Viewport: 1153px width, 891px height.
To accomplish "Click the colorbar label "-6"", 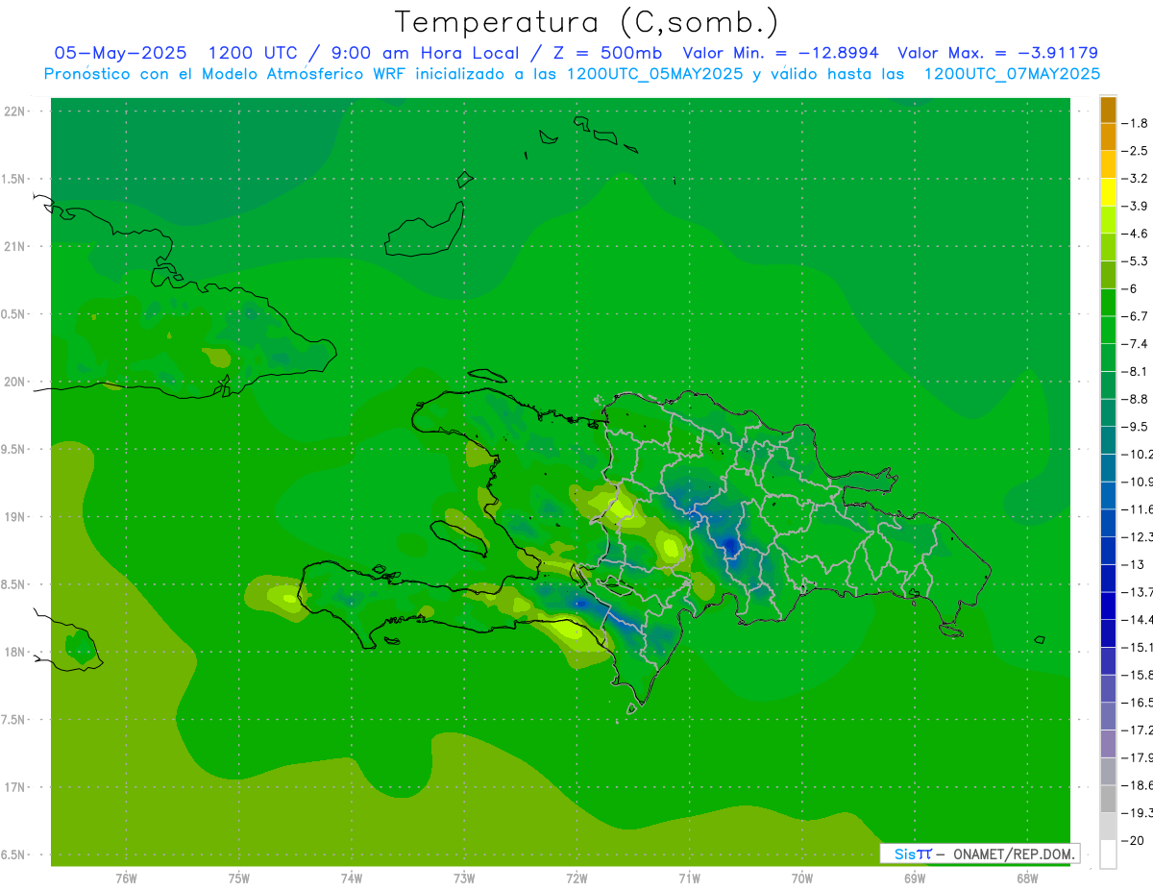I will (x=1131, y=288).
